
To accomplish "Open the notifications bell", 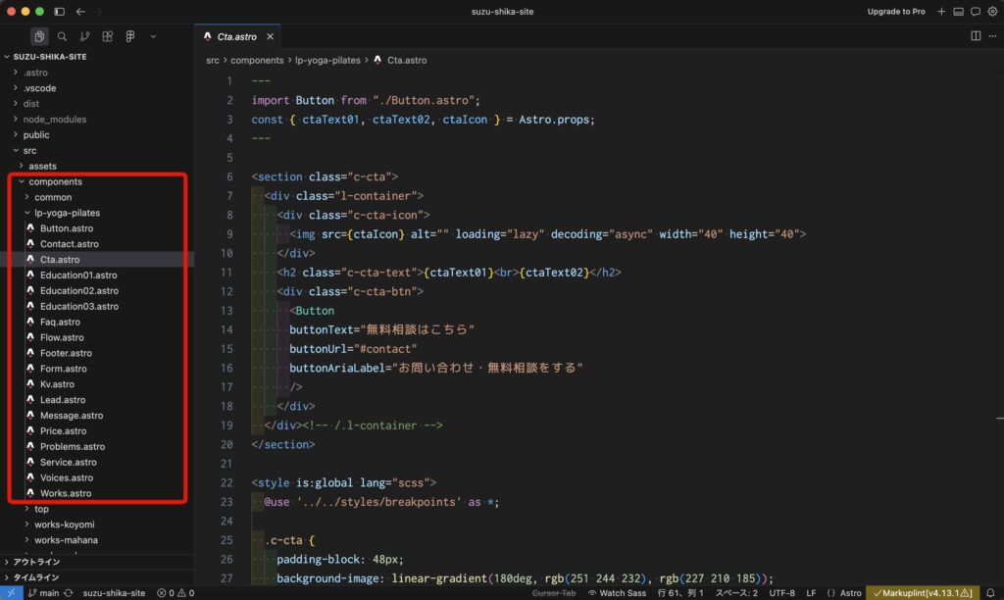I will pyautogui.click(x=990, y=593).
